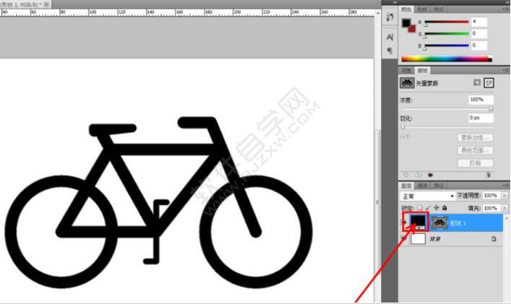
Task: Click the 反相 button
Action: click(475, 163)
